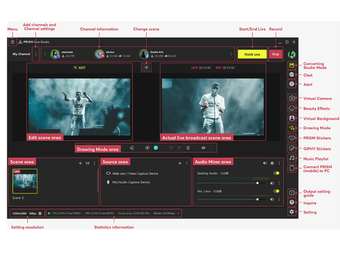This screenshot has width=340, height=255.
Task: Open the hamburger Menu icon
Action: 12,41
